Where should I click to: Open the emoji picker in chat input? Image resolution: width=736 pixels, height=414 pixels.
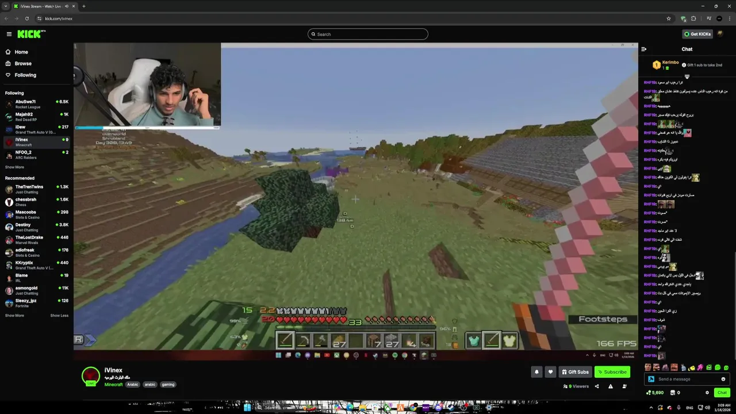coord(723,379)
